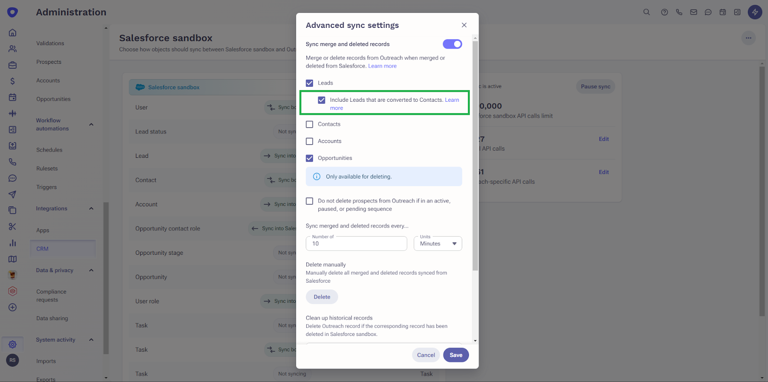Click the Outreach logo at top left

point(12,12)
